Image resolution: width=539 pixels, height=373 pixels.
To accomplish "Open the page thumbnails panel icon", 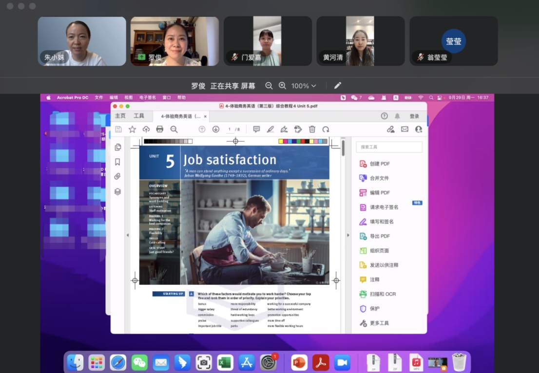I will pos(117,147).
